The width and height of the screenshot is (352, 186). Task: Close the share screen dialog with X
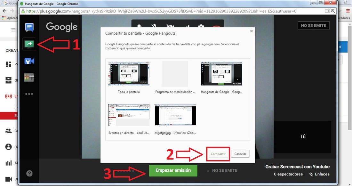click(x=252, y=31)
